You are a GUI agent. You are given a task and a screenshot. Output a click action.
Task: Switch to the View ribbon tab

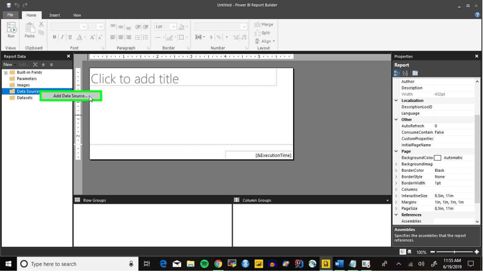pyautogui.click(x=77, y=15)
